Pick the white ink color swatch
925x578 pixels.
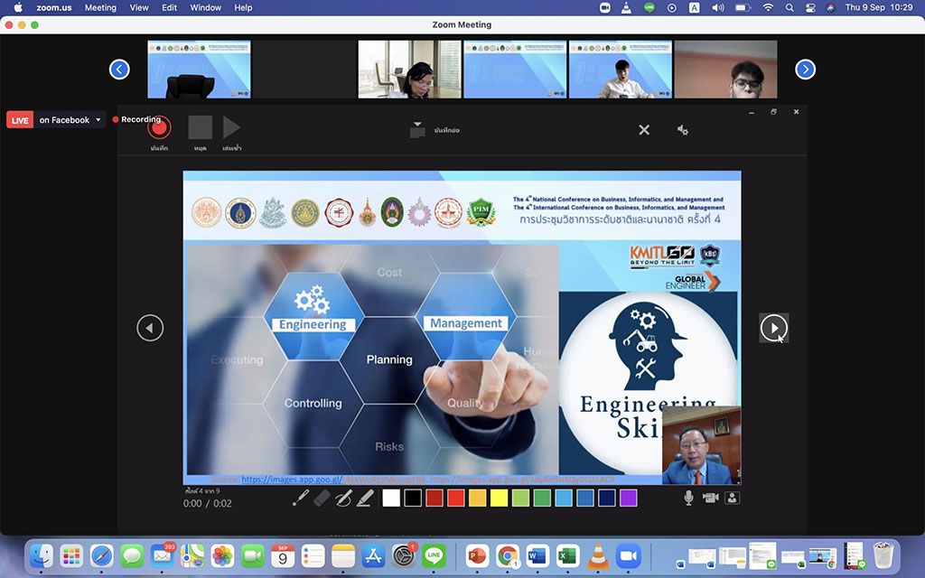click(x=391, y=498)
